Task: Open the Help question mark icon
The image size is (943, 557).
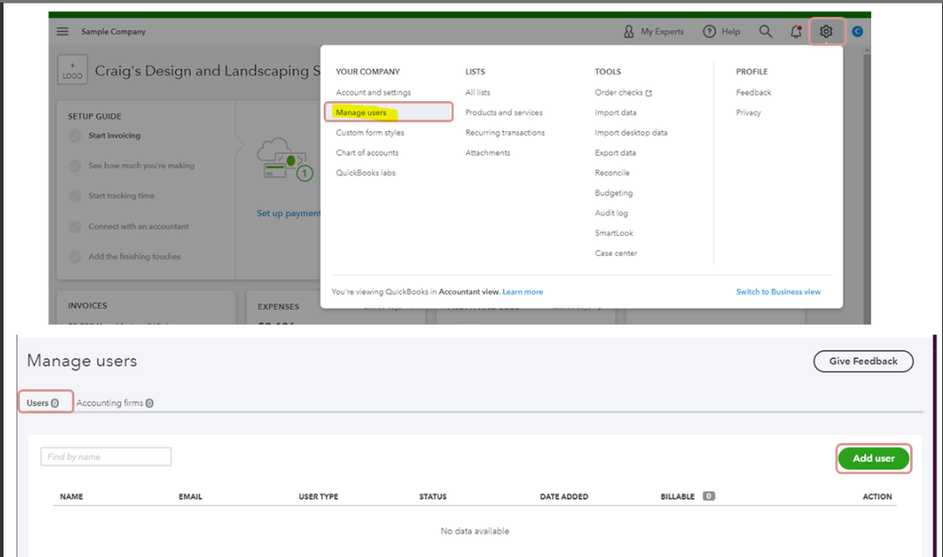Action: 710,31
